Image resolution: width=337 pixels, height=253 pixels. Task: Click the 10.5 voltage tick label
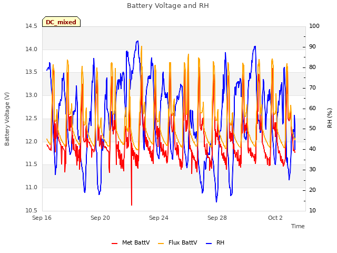(x=32, y=211)
